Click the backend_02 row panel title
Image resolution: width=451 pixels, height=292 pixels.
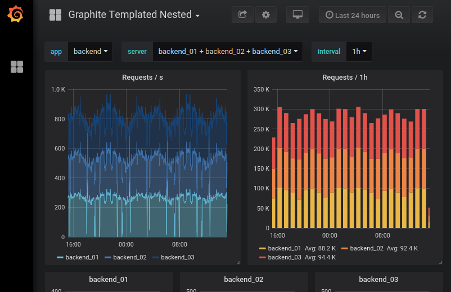click(x=243, y=279)
